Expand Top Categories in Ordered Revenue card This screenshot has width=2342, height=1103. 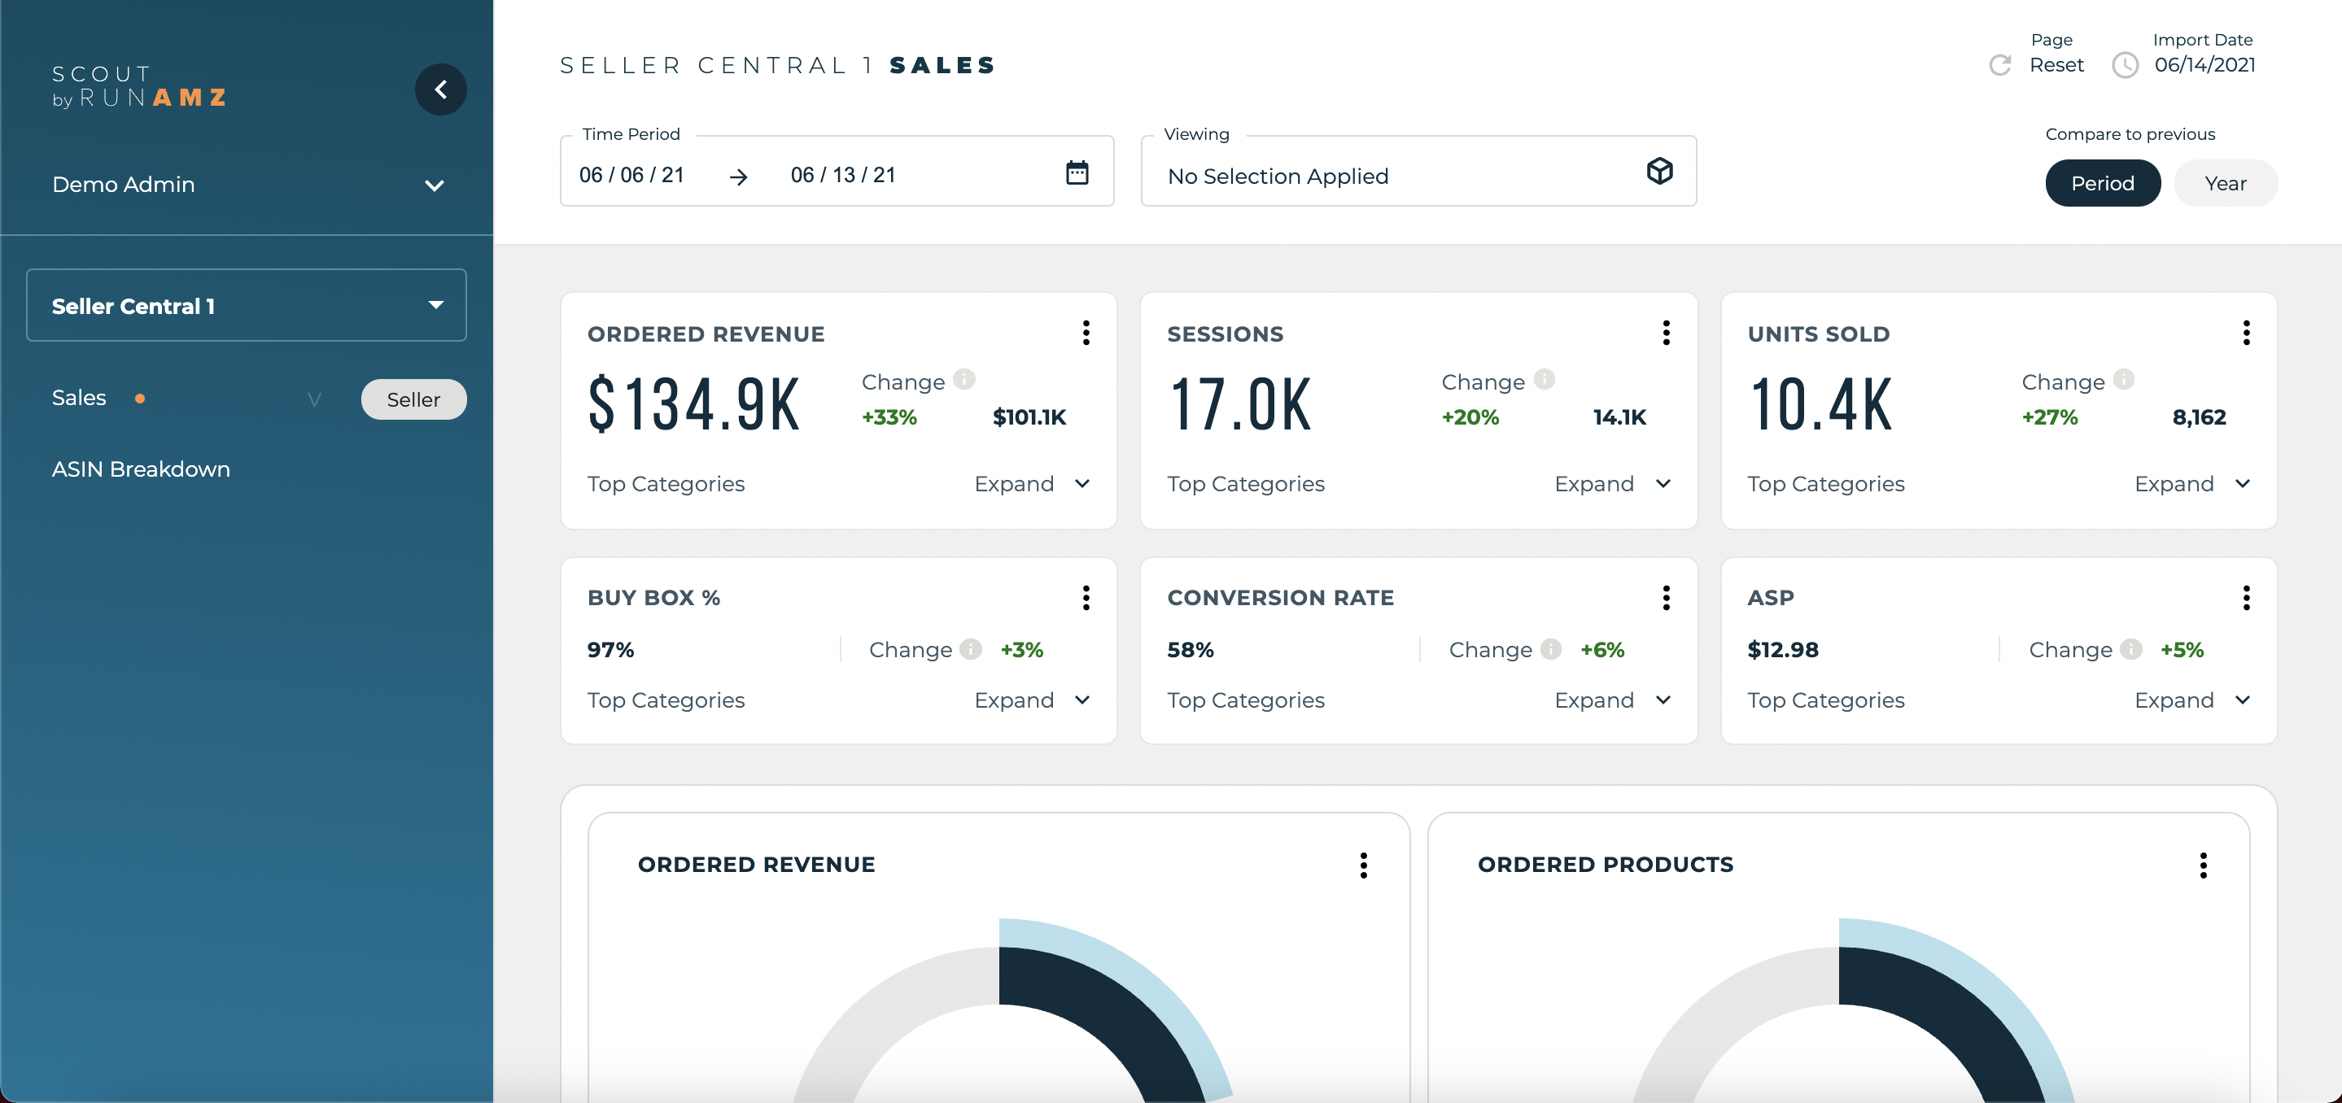coord(1032,483)
